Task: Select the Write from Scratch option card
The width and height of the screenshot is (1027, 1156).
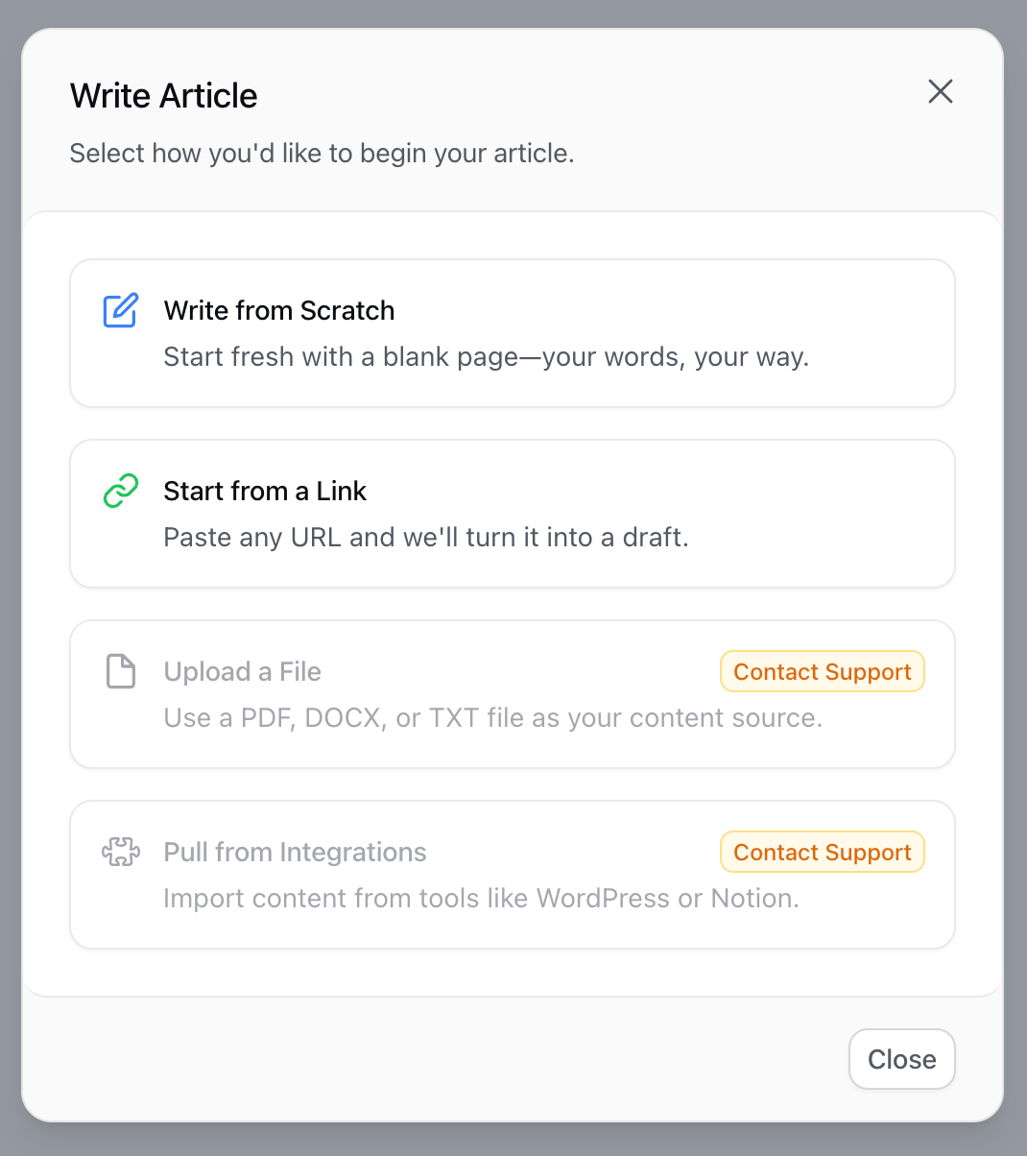Action: pos(513,333)
